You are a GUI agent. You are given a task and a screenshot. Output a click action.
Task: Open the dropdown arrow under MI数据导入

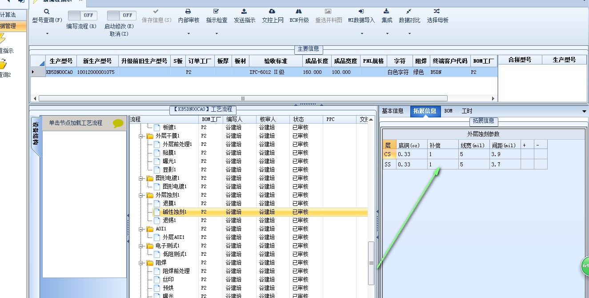pyautogui.click(x=361, y=33)
